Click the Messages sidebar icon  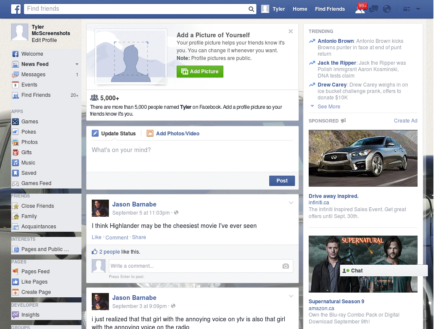(15, 75)
